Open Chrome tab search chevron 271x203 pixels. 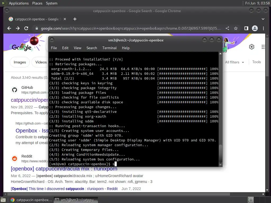pos(263,19)
